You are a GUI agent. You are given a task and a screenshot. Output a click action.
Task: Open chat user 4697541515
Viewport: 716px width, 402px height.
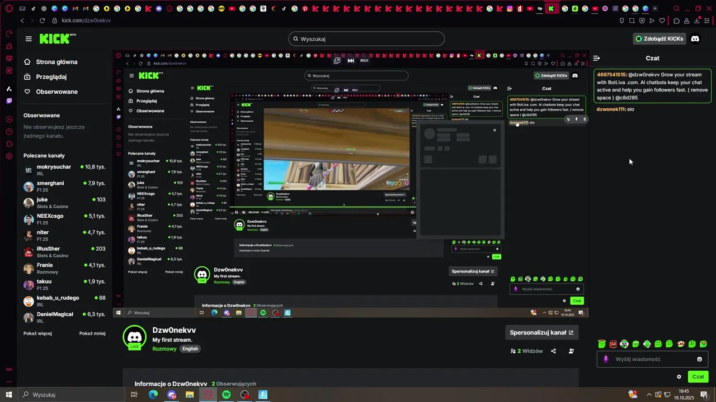pyautogui.click(x=611, y=74)
